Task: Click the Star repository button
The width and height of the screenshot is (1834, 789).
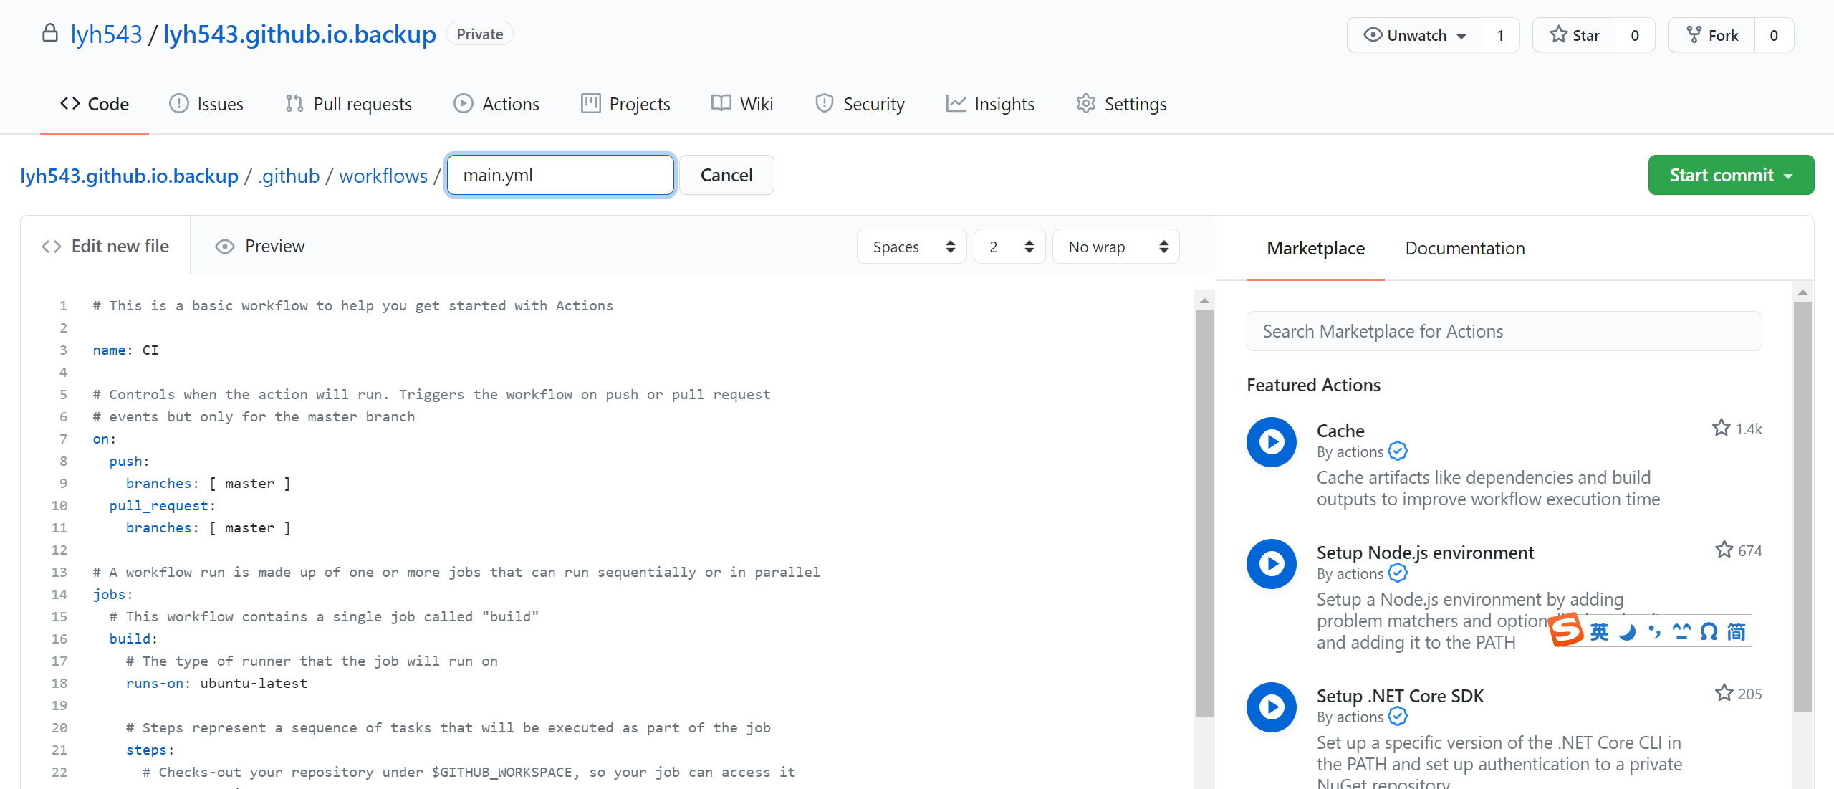Action: tap(1574, 35)
